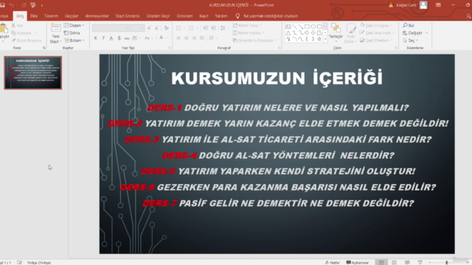Open Şekil Dolgusu shape fill options
472x265 pixels.
coord(376,26)
